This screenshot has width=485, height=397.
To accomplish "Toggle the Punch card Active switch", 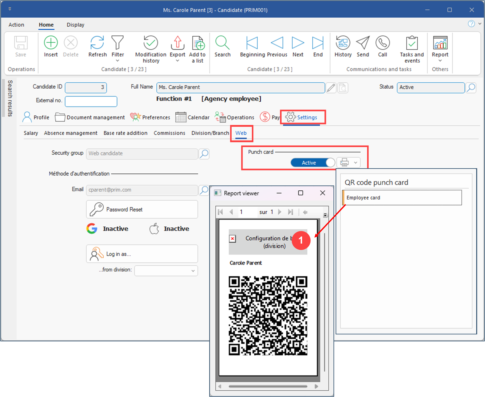I will coord(313,163).
